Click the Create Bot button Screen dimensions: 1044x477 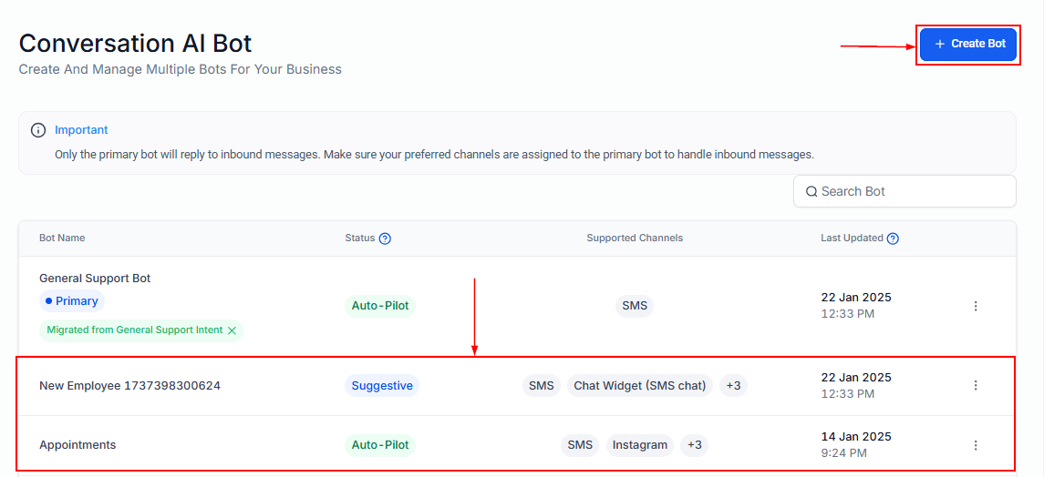[967, 44]
